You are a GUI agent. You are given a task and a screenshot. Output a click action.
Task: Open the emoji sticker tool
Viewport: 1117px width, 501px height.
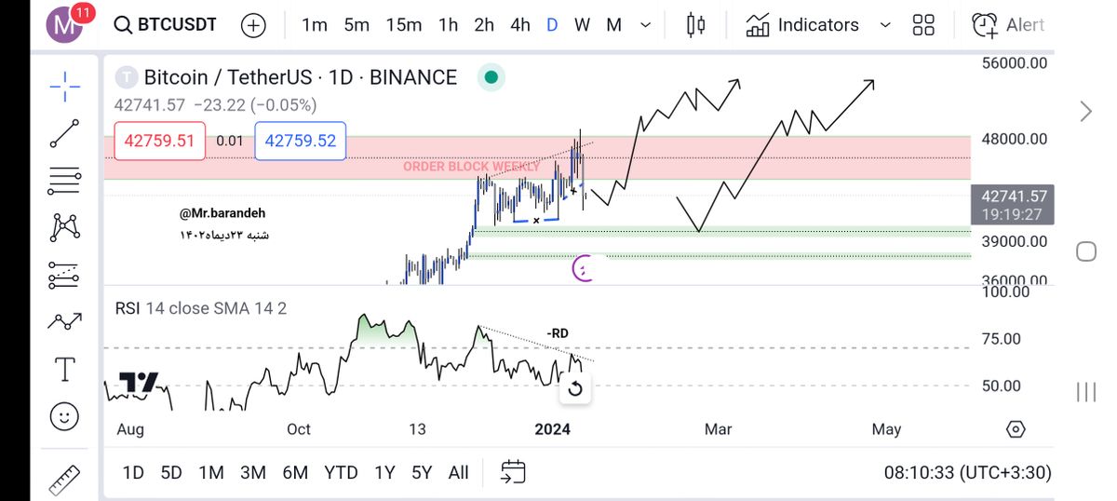coord(64,416)
